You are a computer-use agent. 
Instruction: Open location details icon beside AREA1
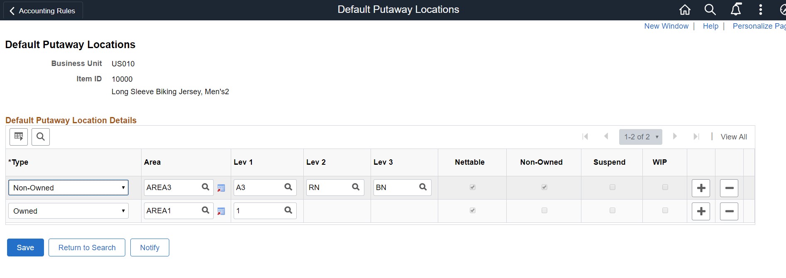coord(221,211)
